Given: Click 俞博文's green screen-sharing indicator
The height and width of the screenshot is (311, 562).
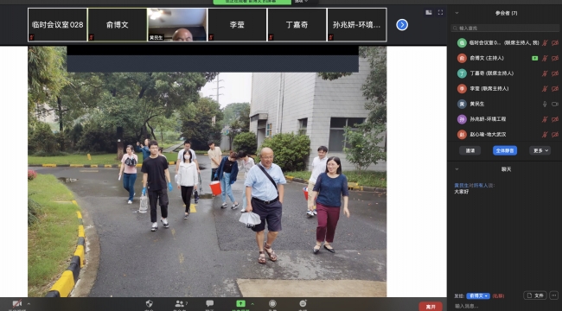Looking at the screenshot, I should coord(534,58).
